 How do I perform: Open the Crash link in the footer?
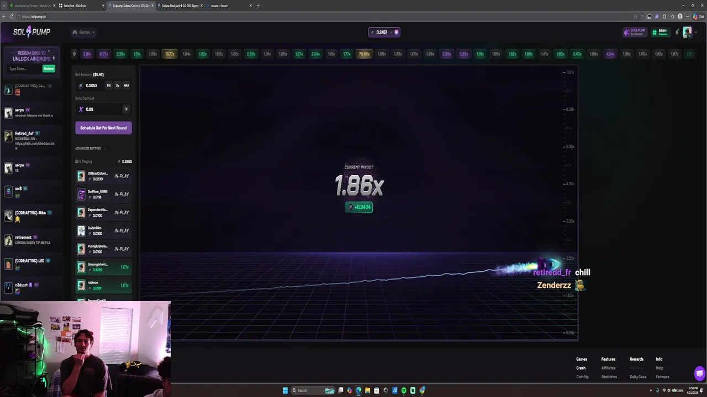581,368
